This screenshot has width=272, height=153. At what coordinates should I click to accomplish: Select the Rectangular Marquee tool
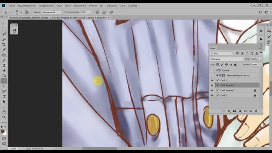(4, 29)
